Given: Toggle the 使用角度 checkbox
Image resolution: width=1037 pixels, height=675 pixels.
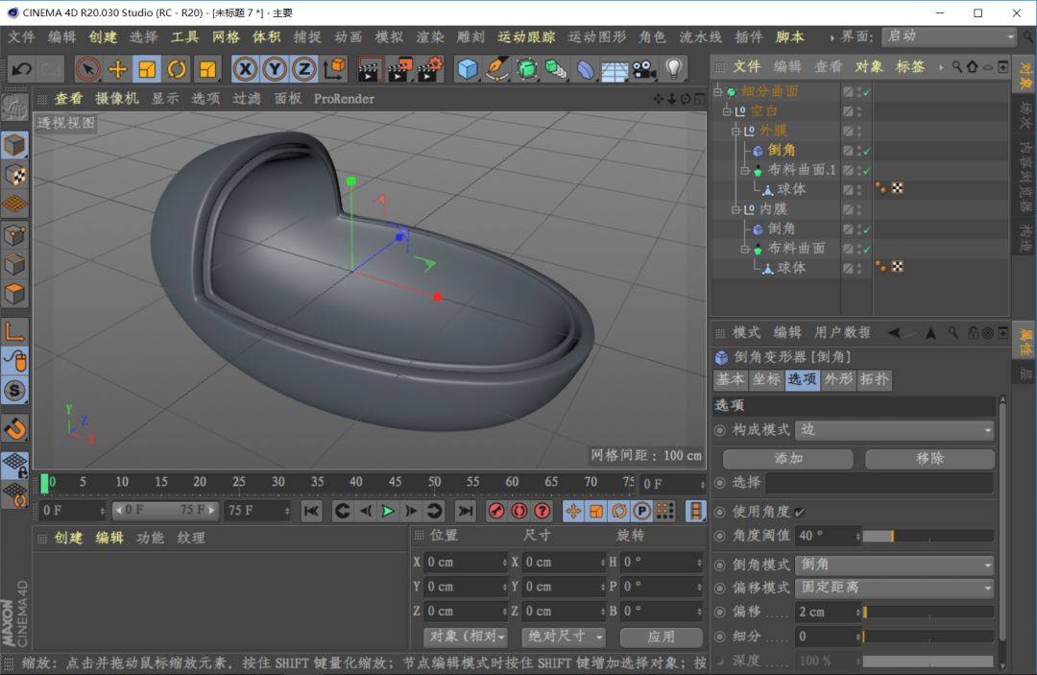Looking at the screenshot, I should point(800,512).
